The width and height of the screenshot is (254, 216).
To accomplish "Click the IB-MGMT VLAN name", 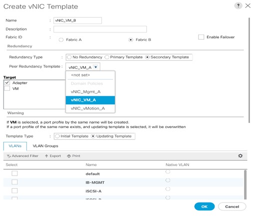I will (x=95, y=183).
